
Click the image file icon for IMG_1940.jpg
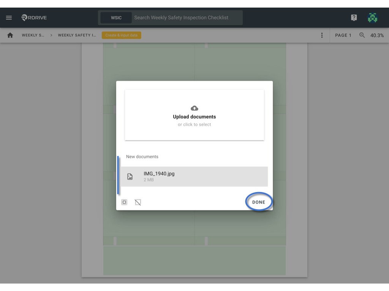[x=130, y=177]
